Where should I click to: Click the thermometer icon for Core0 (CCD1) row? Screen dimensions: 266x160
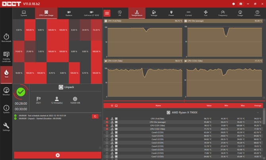112,132
